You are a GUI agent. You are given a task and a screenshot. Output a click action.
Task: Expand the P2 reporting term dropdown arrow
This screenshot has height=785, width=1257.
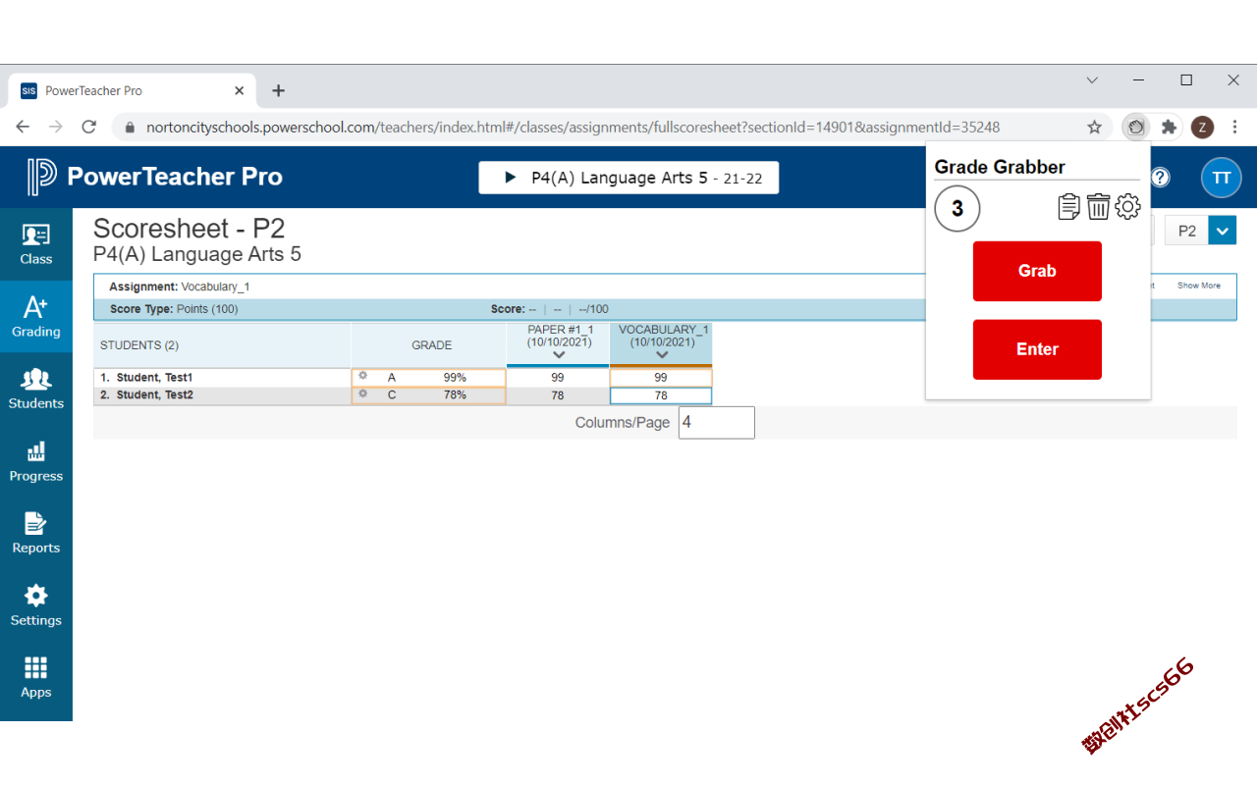(1223, 231)
